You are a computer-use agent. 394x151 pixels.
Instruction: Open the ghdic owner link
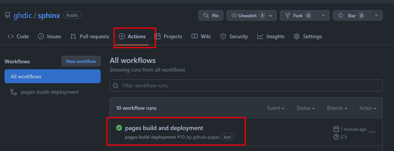23,16
